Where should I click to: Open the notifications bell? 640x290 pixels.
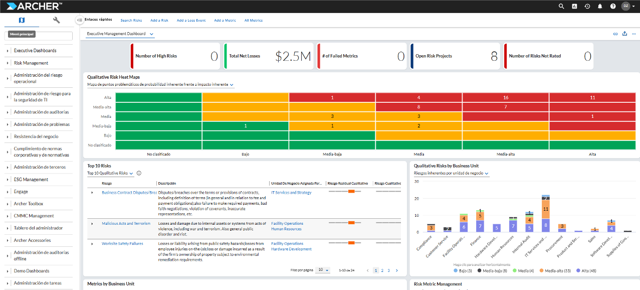pyautogui.click(x=600, y=6)
